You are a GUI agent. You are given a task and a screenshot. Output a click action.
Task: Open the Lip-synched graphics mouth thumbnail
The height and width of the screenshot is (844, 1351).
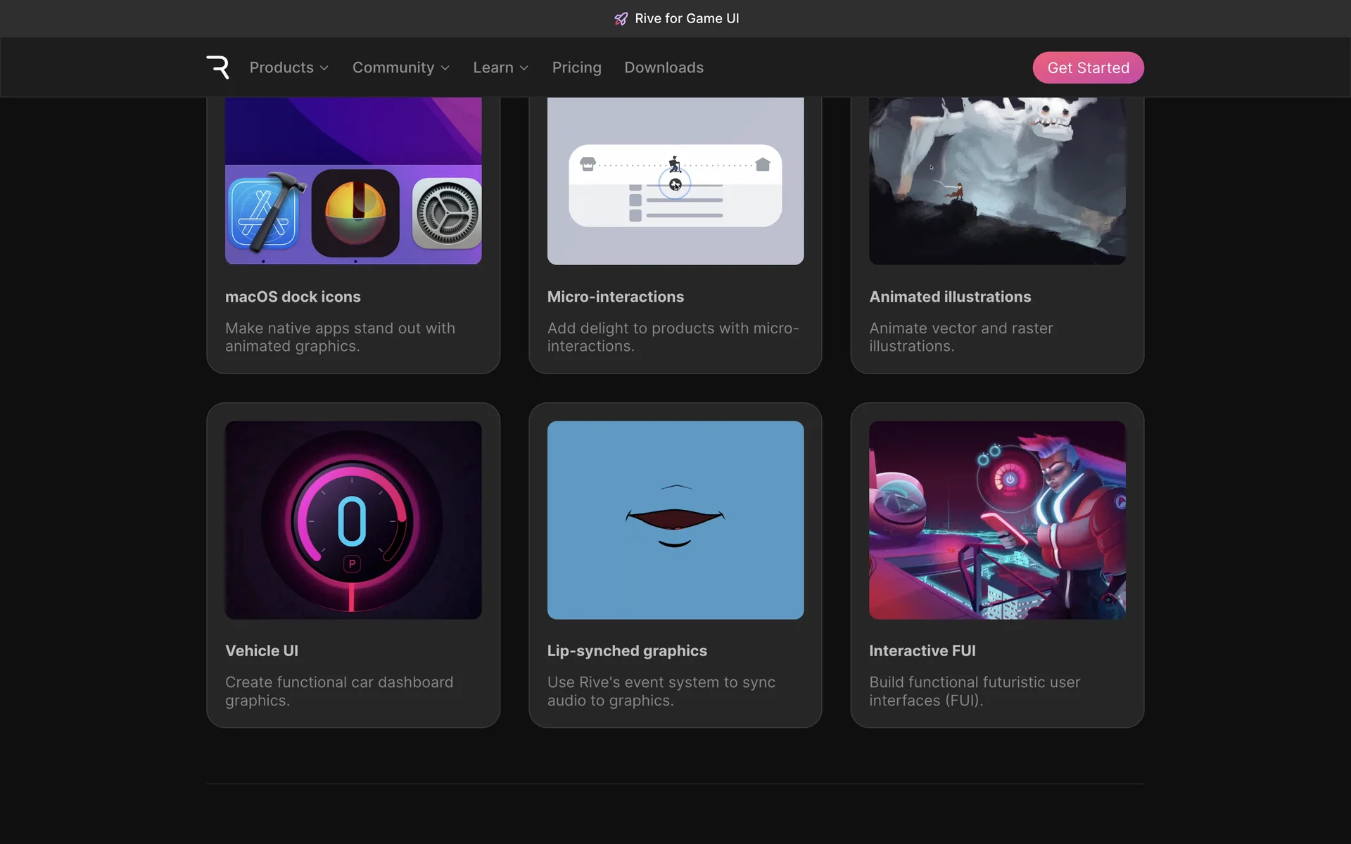pyautogui.click(x=675, y=520)
